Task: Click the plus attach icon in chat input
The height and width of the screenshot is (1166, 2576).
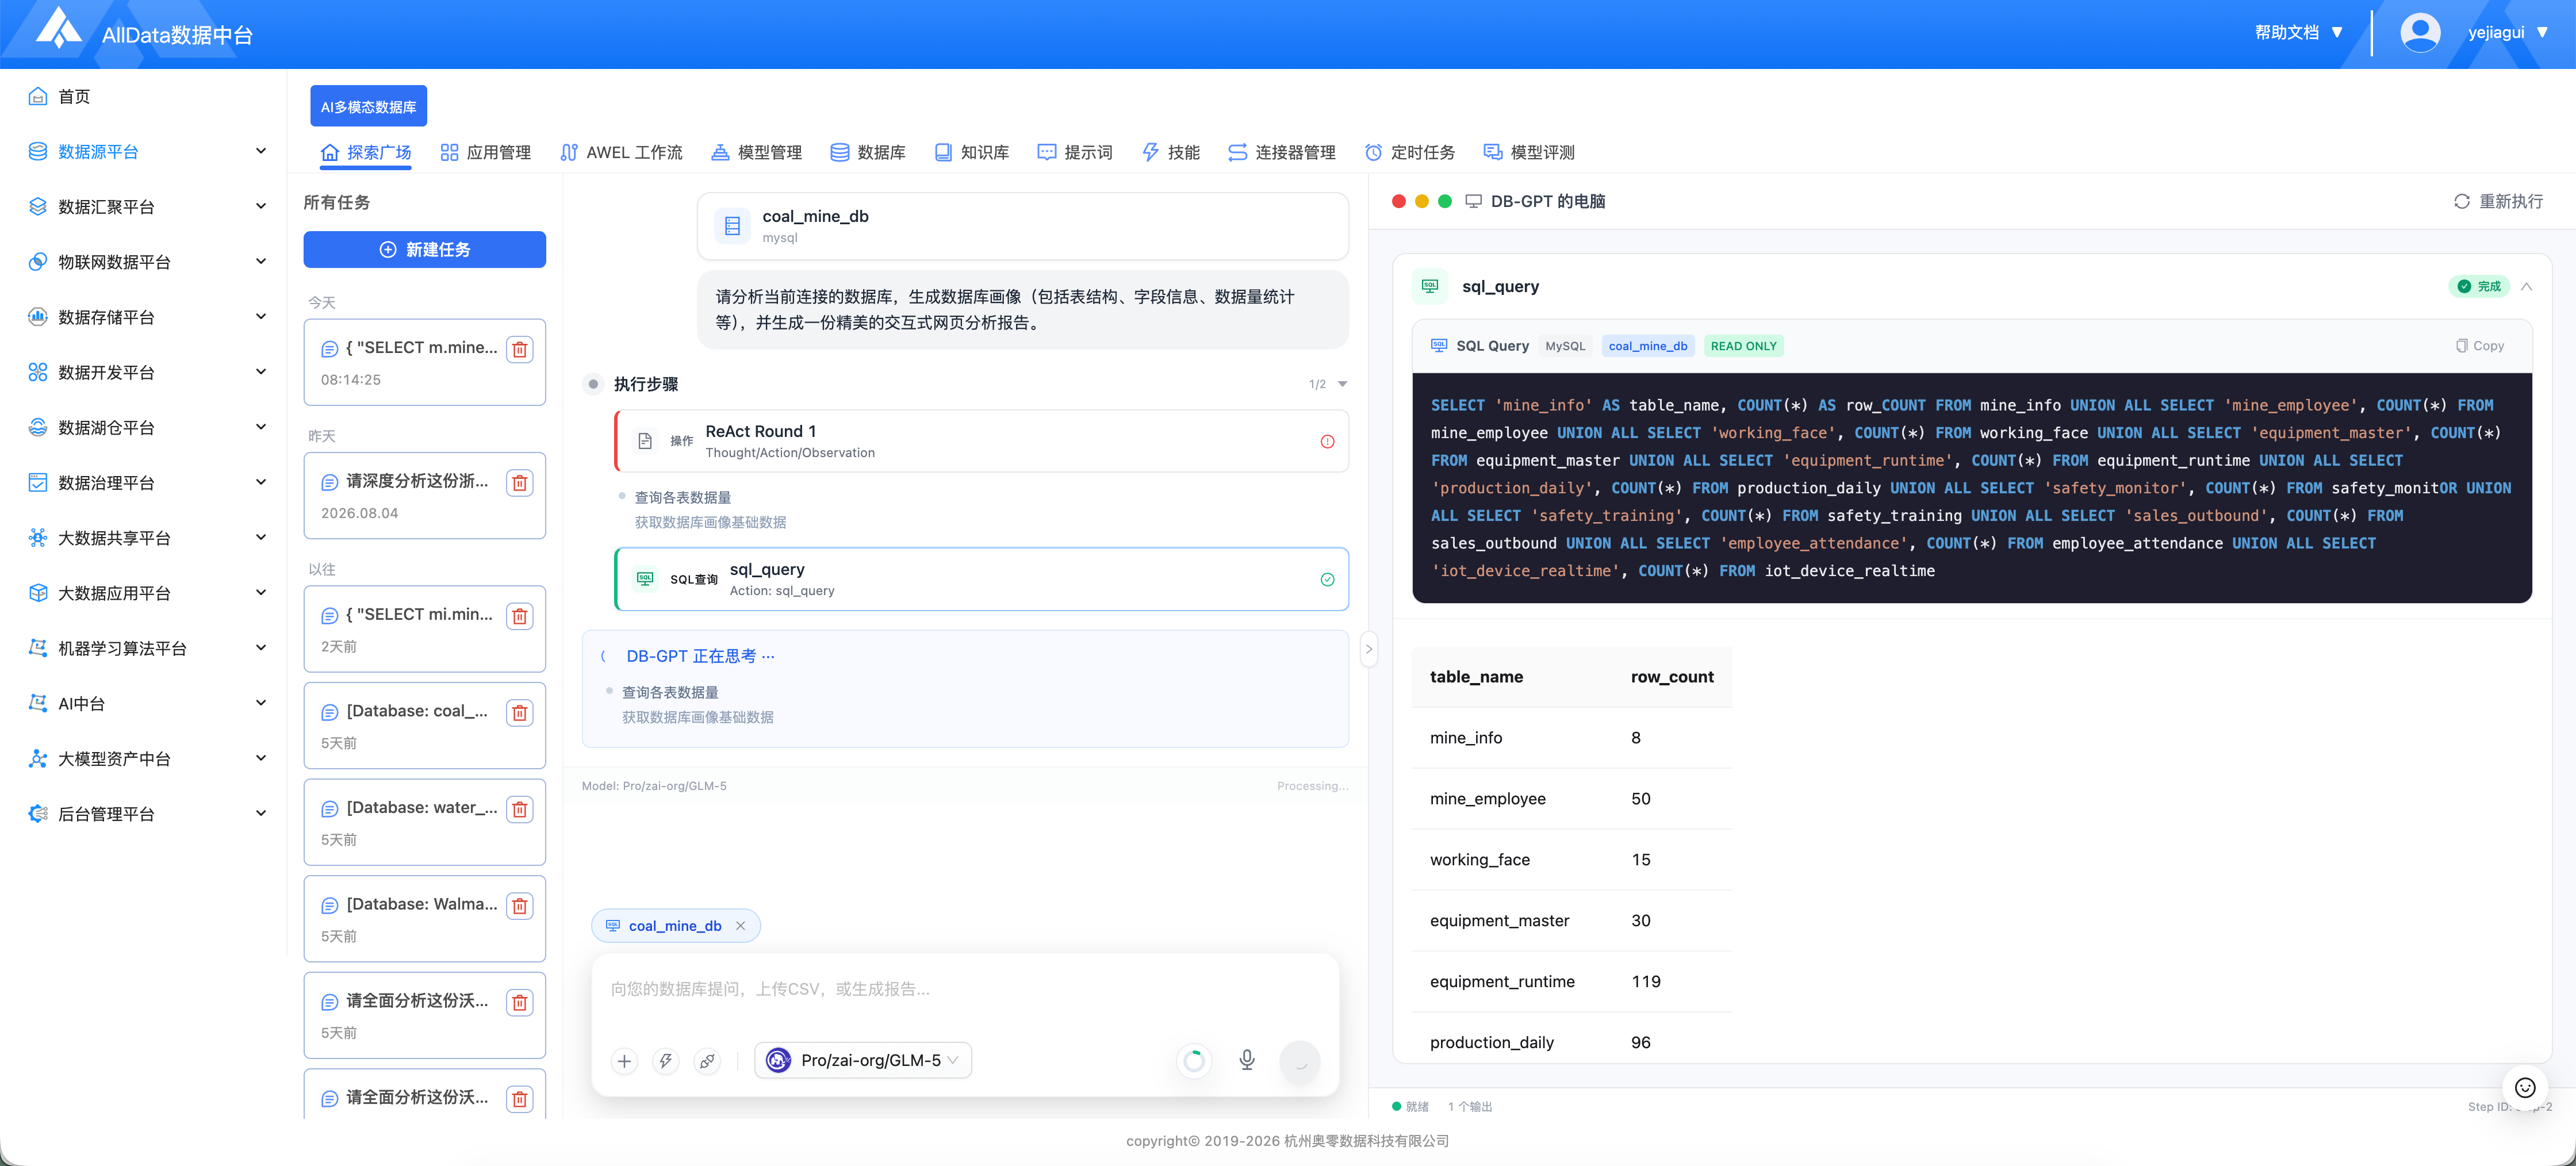Action: 624,1061
